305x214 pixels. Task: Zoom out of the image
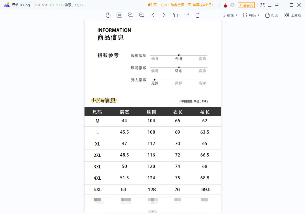142,15
